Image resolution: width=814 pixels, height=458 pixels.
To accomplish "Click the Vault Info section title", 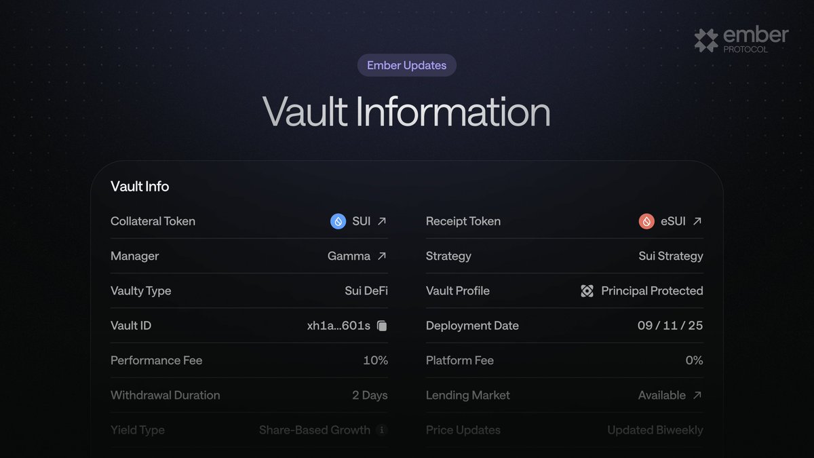I will (140, 186).
